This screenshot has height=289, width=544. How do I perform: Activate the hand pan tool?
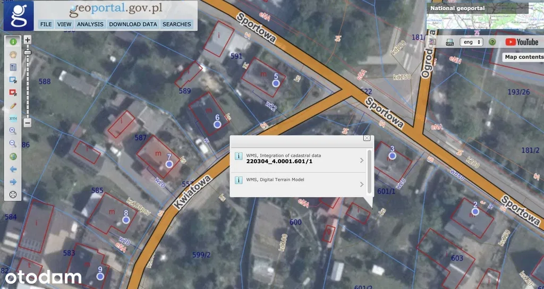pyautogui.click(x=13, y=54)
